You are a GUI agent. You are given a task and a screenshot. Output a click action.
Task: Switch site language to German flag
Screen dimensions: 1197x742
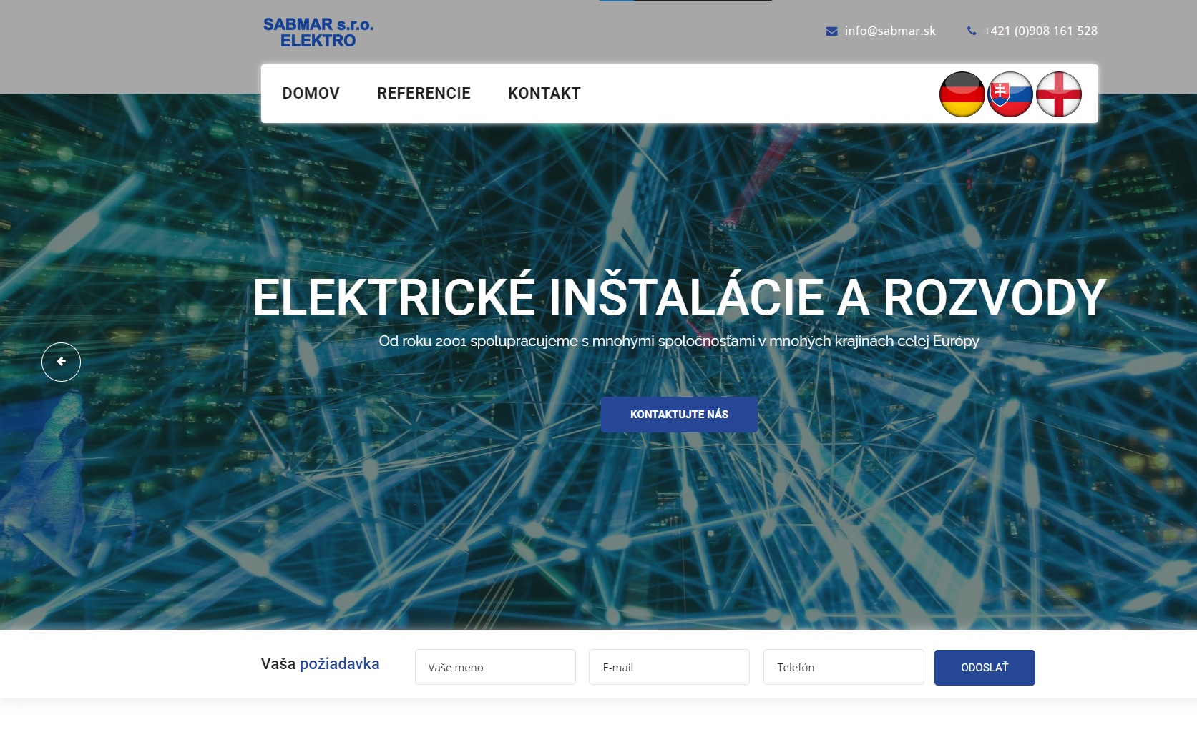point(962,94)
